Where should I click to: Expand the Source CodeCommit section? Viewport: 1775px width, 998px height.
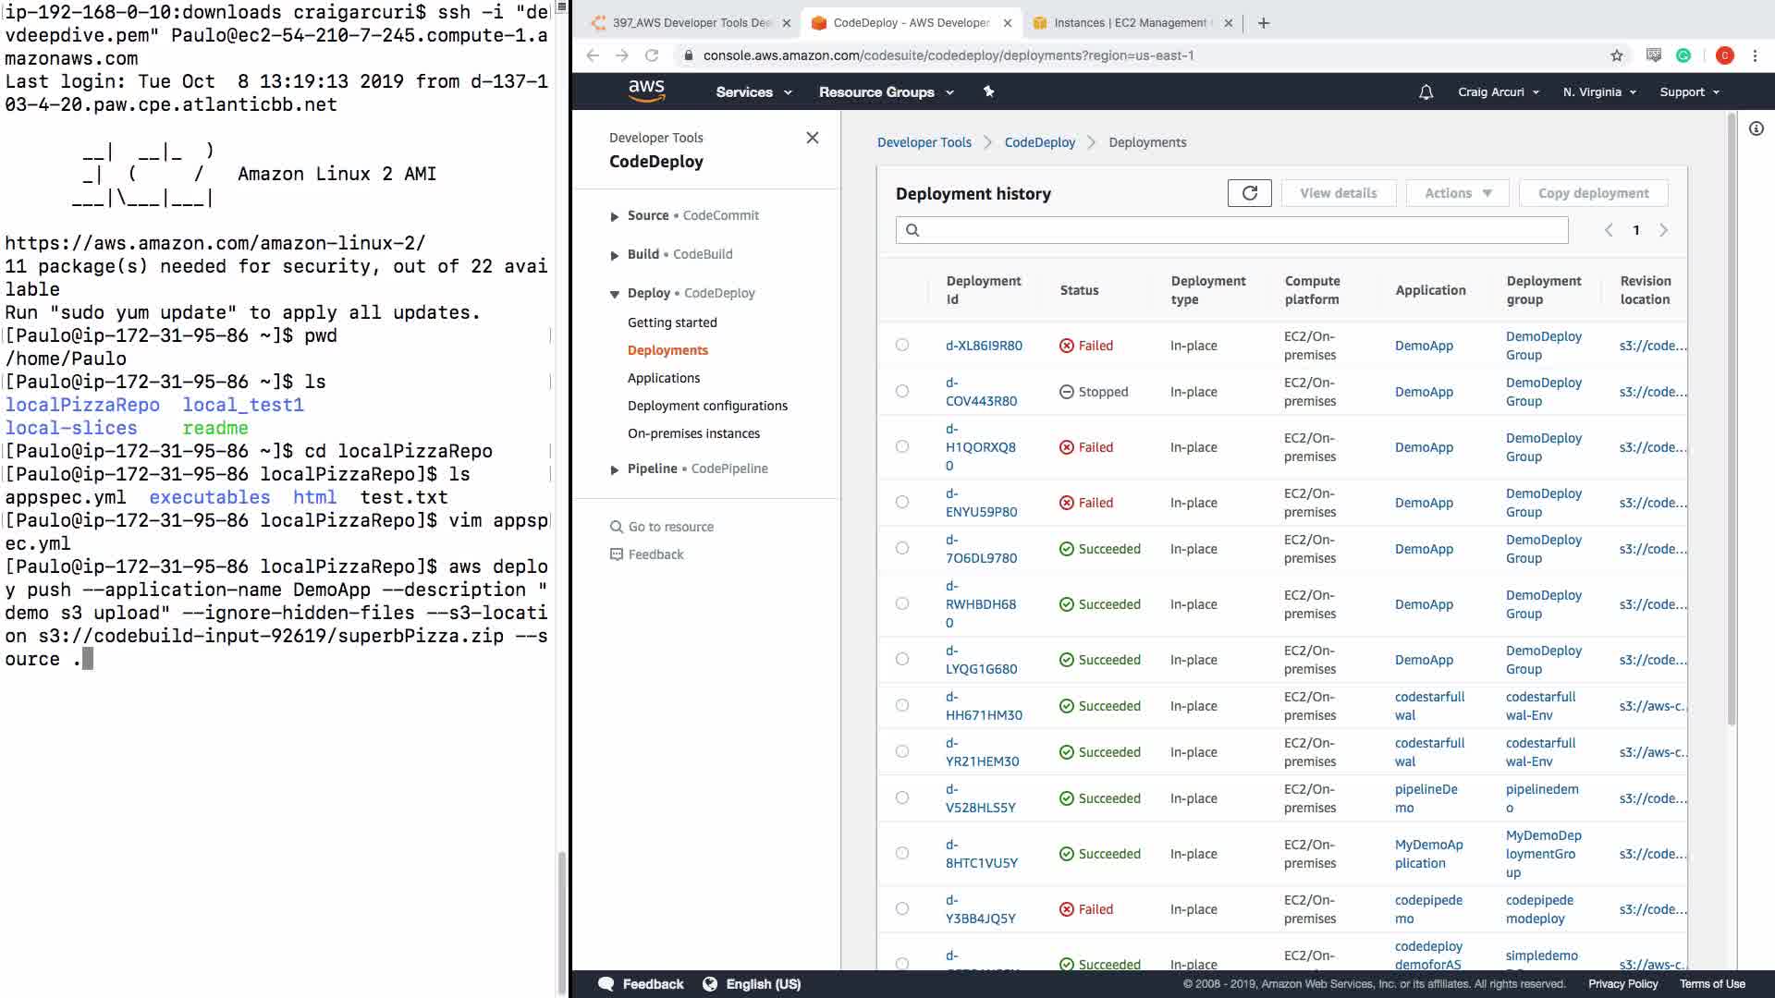click(x=615, y=216)
